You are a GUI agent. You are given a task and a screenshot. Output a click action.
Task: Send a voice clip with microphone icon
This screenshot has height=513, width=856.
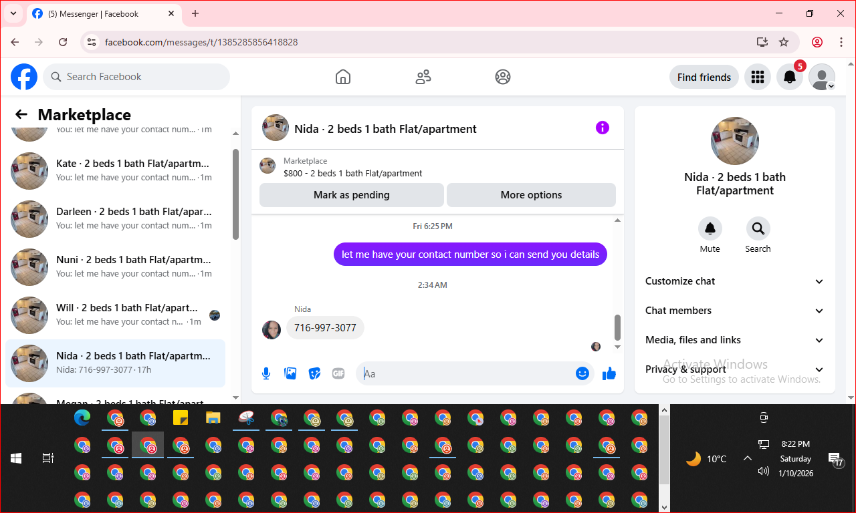coord(266,373)
